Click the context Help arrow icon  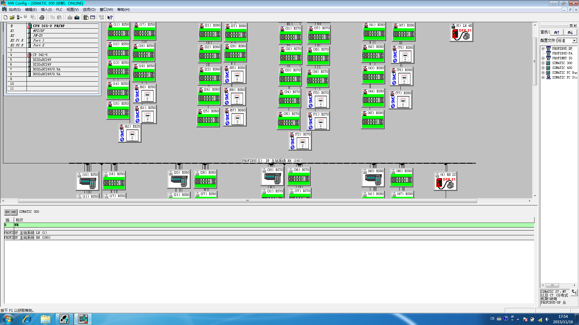click(x=110, y=17)
